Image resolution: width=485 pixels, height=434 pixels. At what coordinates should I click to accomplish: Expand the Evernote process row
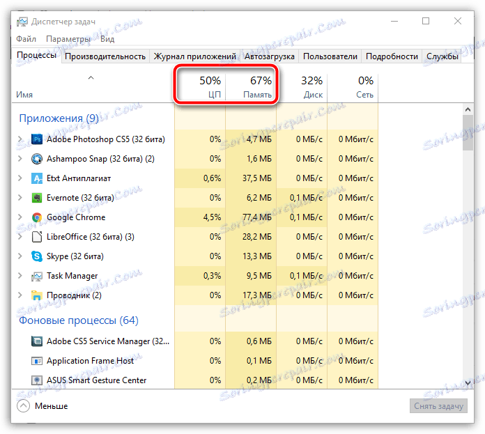click(20, 198)
